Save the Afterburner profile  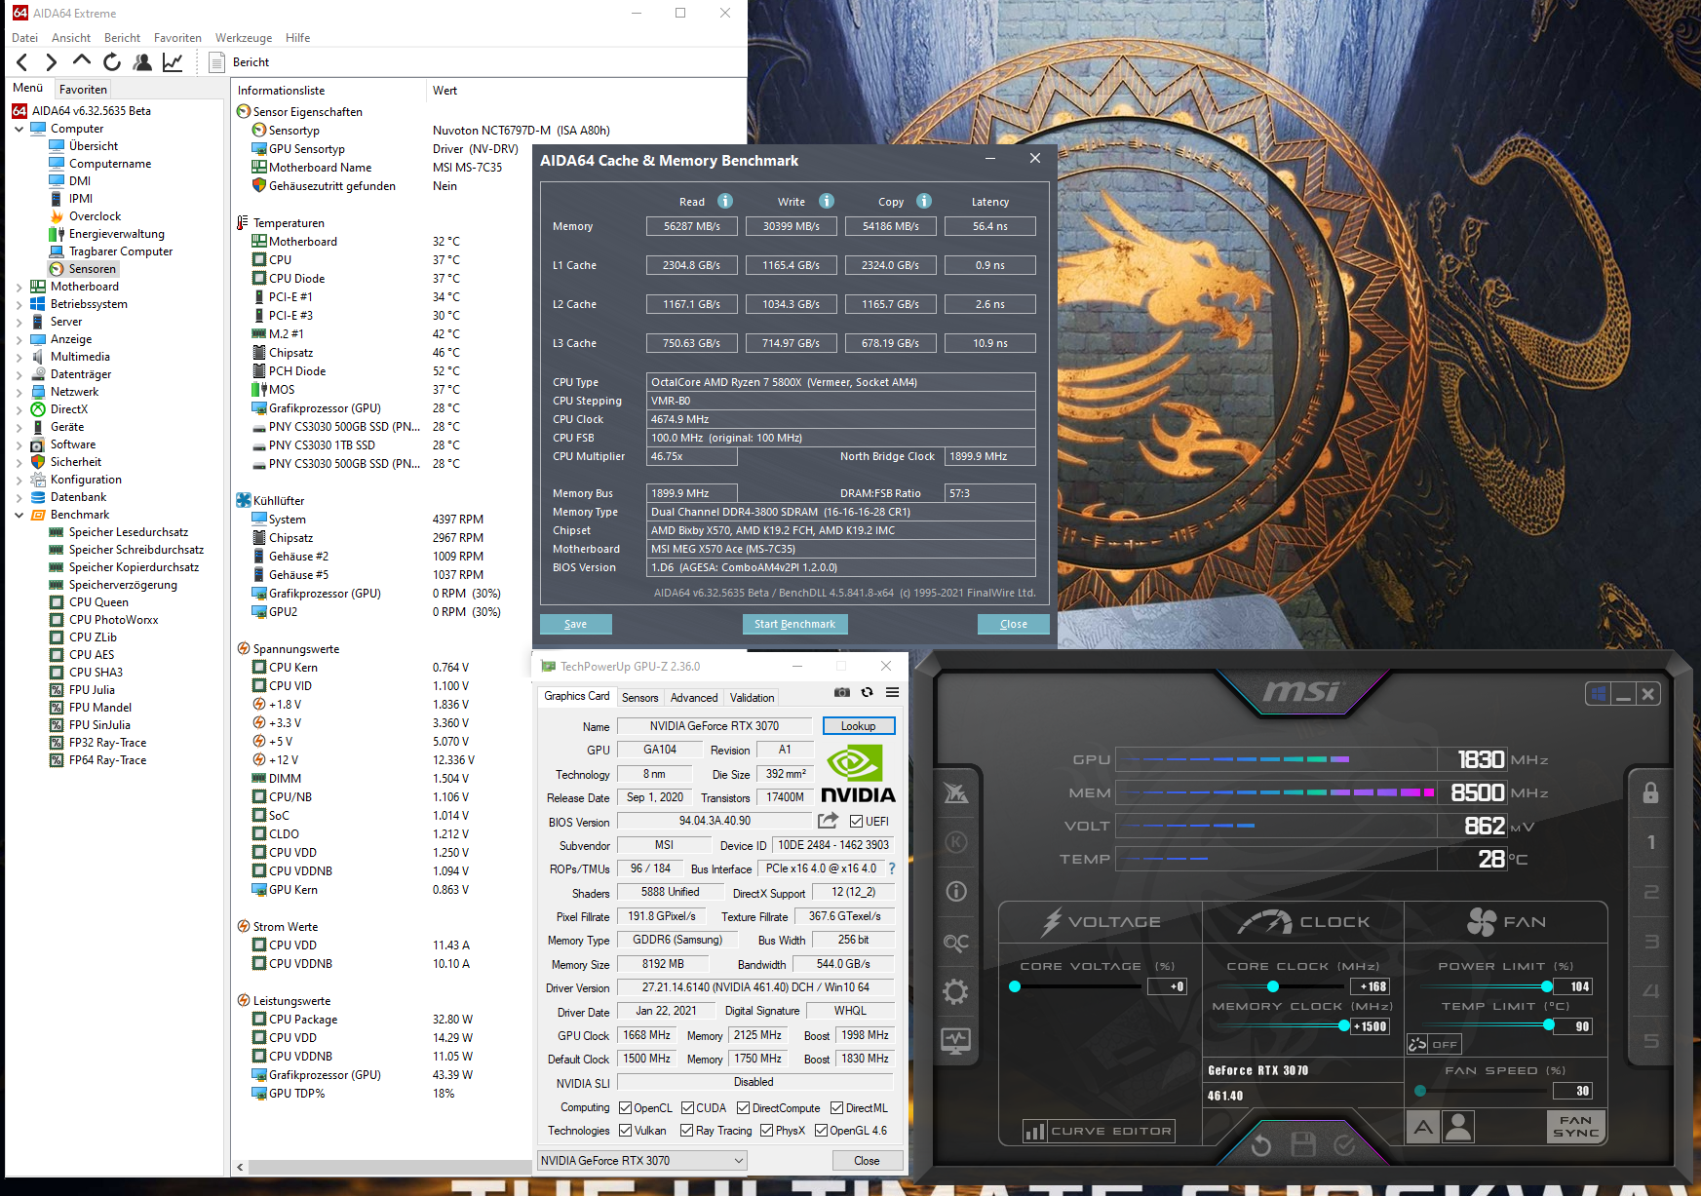click(x=1303, y=1144)
